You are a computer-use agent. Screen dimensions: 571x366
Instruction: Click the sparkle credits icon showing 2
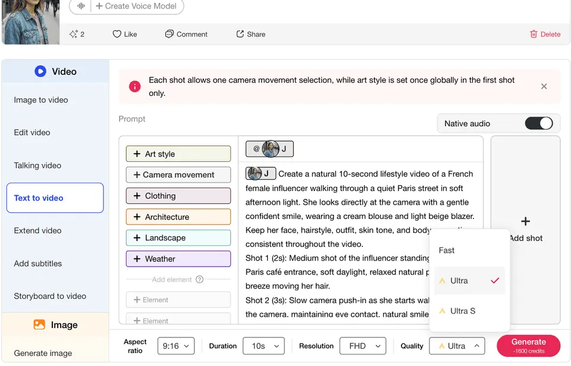pos(74,34)
